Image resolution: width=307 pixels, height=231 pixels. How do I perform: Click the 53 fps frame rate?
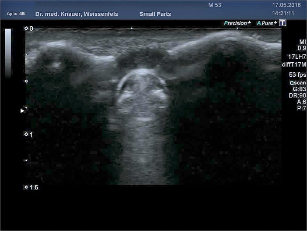point(297,75)
